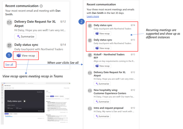Screen dimensions: 183x129
Task: Click the calendar icon of the 8/13 Daily status sync
Action: click(x=90, y=40)
